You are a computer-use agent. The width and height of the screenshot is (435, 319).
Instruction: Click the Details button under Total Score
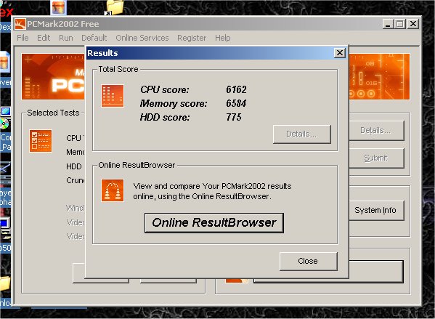(x=301, y=134)
